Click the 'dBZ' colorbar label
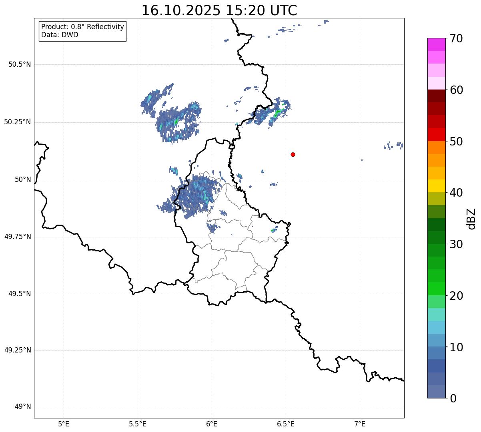The height and width of the screenshot is (432, 481). click(x=471, y=219)
